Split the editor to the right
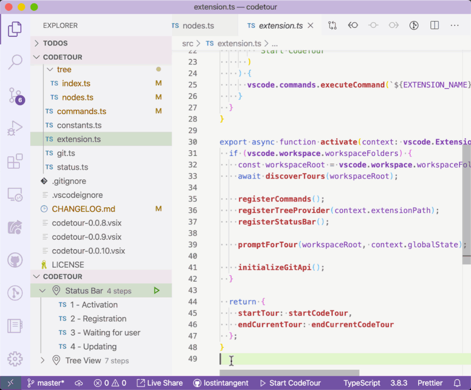The height and width of the screenshot is (390, 471). point(434,25)
